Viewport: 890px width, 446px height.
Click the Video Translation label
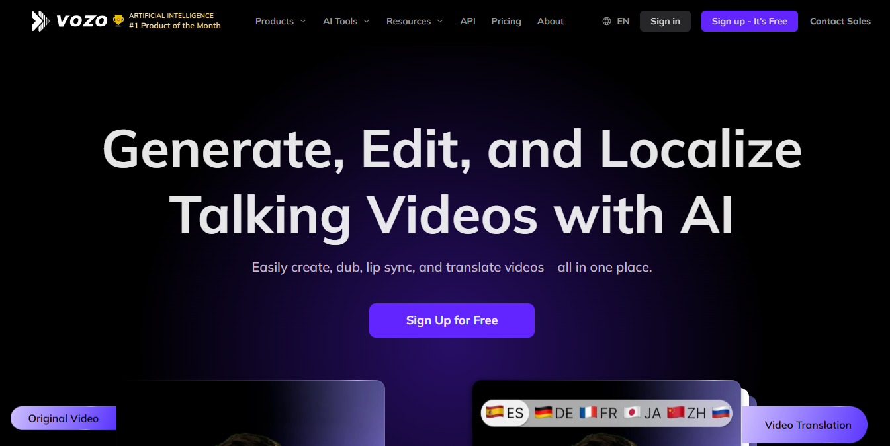coord(805,425)
